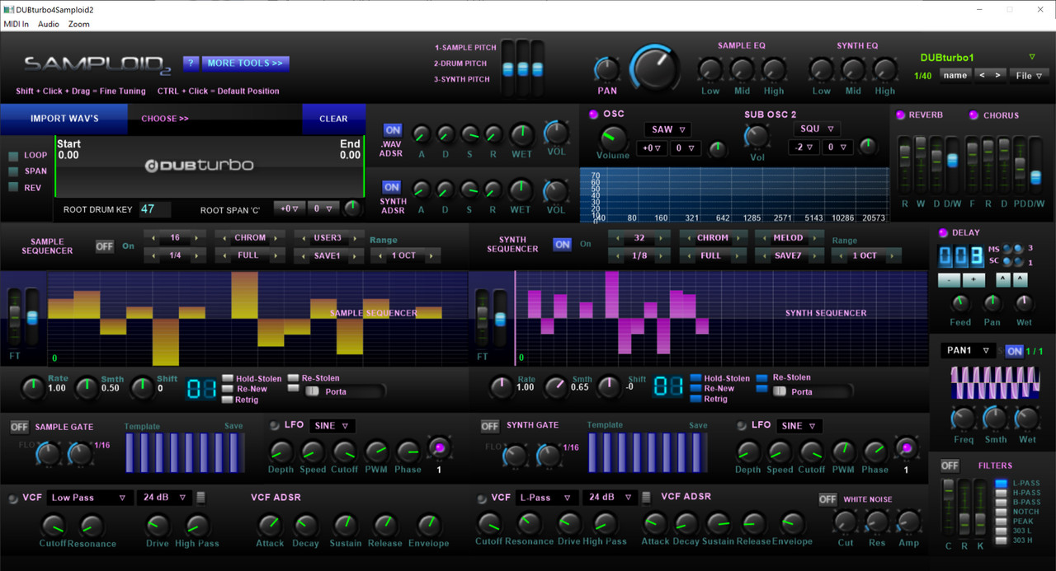Click the Sample Pitch slider

(x=508, y=68)
